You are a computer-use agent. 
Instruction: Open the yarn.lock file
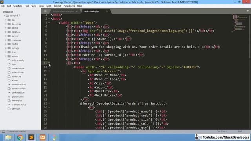[16, 109]
